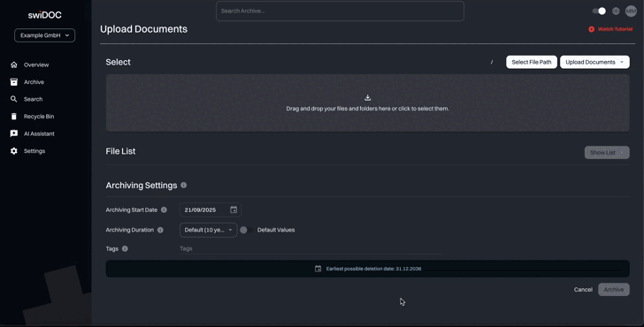Click the swiDOC logo
Screen dimensions: 644x327
(x=45, y=15)
